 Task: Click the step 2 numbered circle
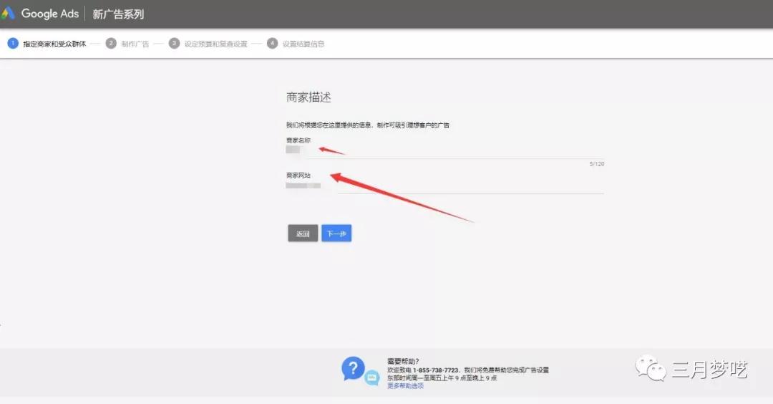tap(111, 44)
